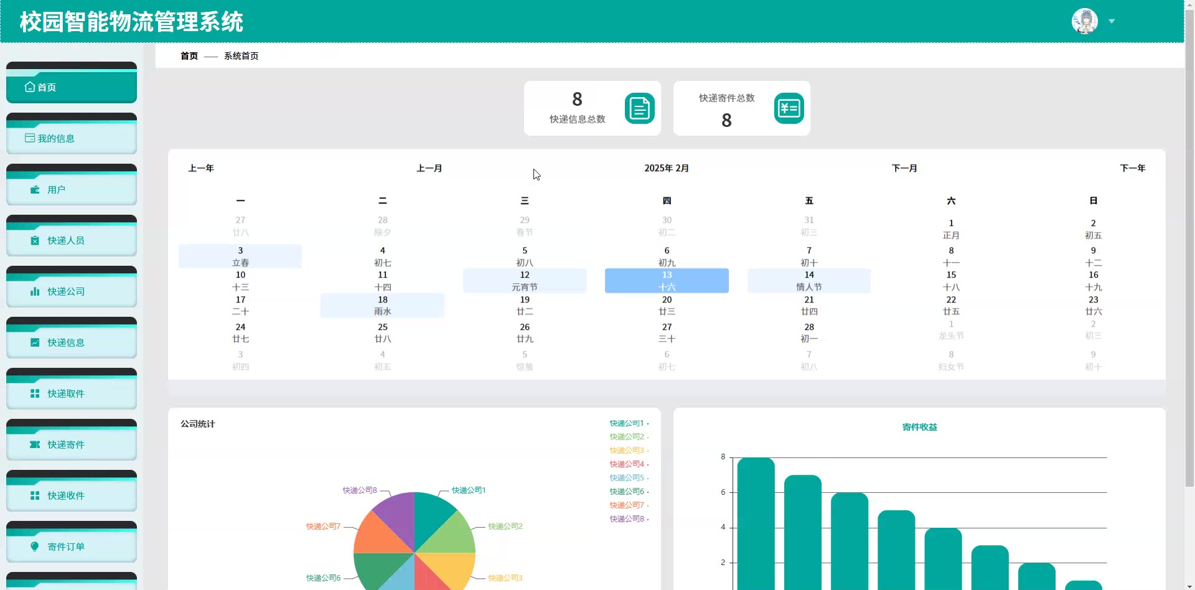Click the user avatar in the header
The image size is (1195, 590).
tap(1085, 21)
